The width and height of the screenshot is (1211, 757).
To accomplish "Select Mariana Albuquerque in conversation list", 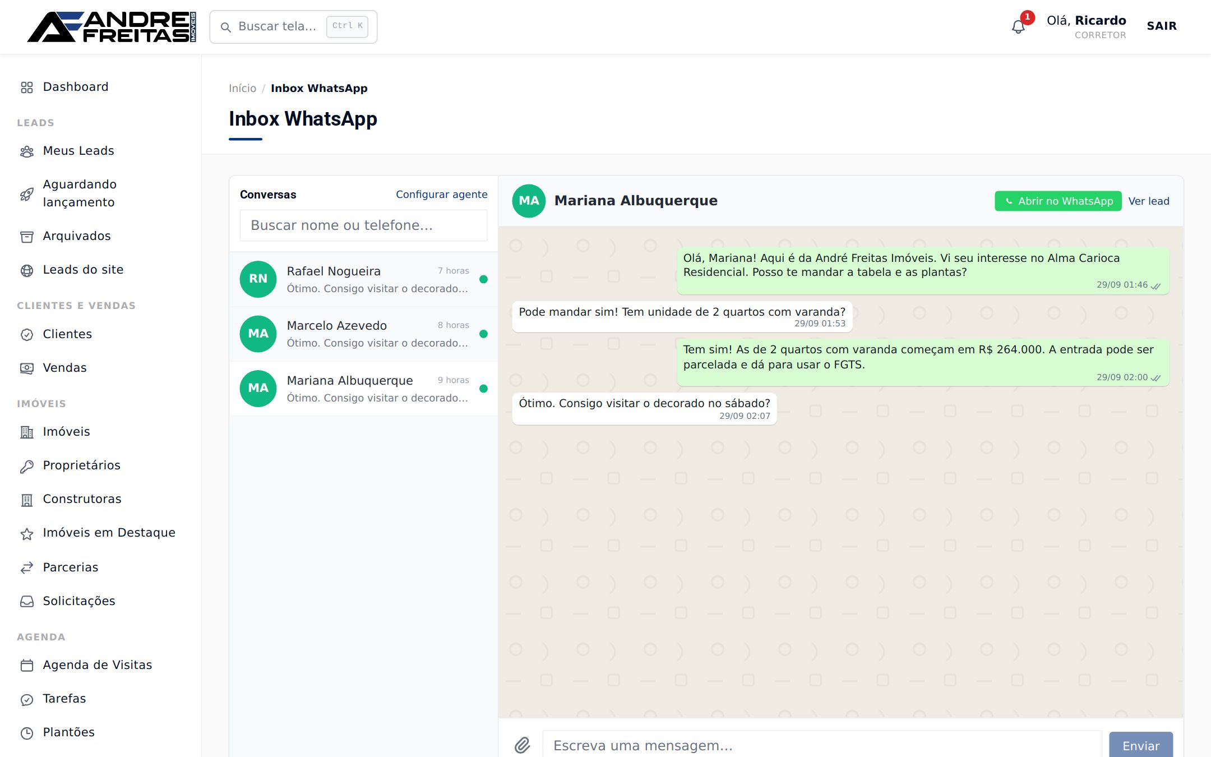I will 363,389.
